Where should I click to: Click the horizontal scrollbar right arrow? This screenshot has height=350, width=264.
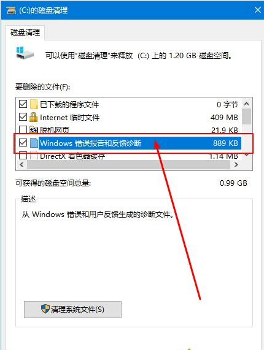click(x=236, y=165)
